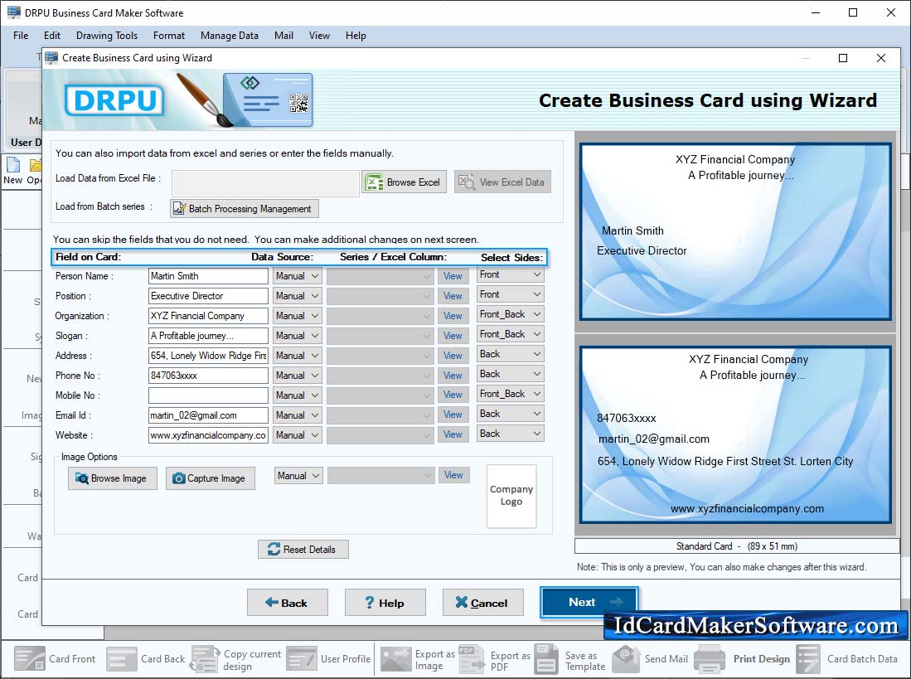Click Next to continue wizard
The width and height of the screenshot is (911, 679).
pyautogui.click(x=589, y=603)
